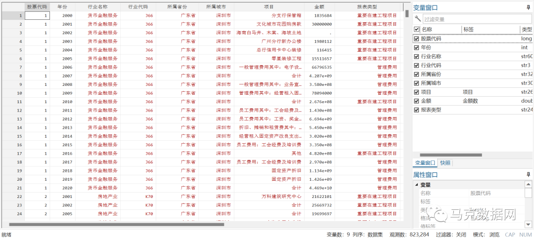
Task: Uncheck the 所属省份 variable checkbox
Action: 416,74
